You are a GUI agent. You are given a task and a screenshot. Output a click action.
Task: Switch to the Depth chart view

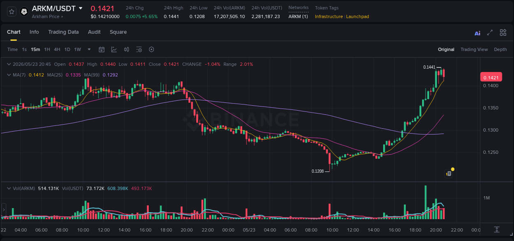click(500, 49)
